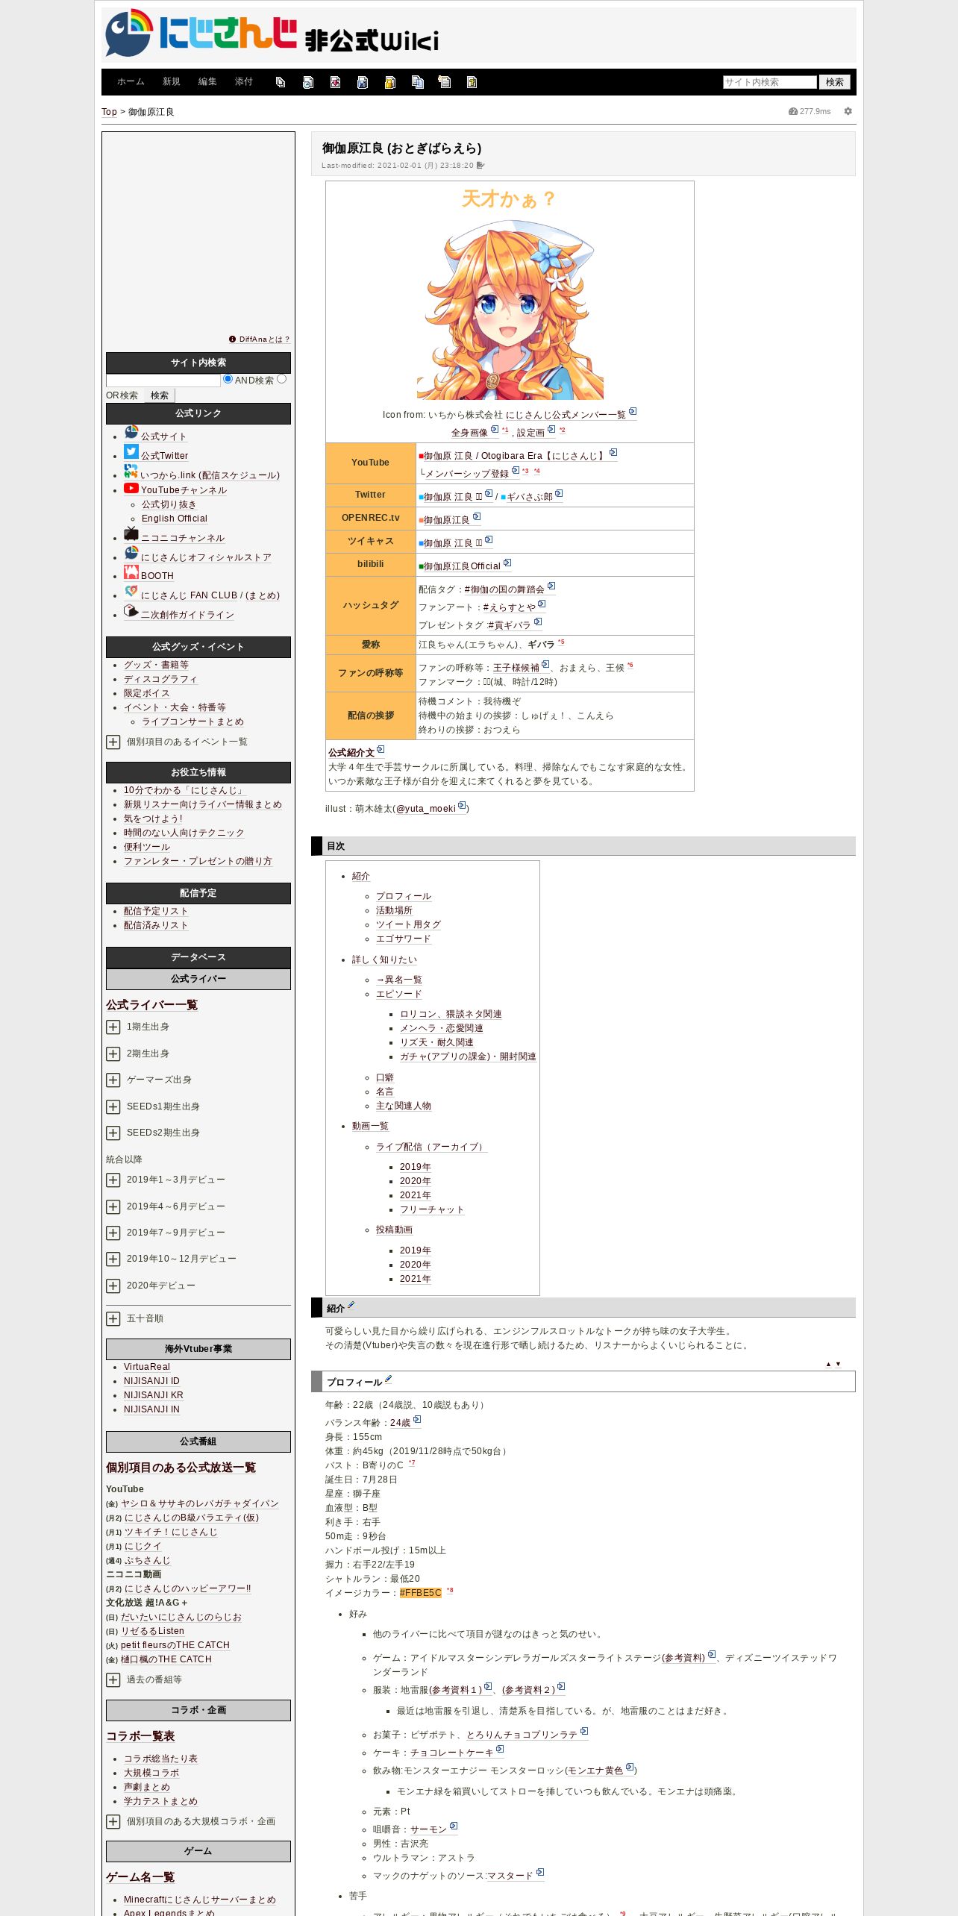958x1916 pixels.
Task: Open the 添付 menu item
Action: point(244,82)
